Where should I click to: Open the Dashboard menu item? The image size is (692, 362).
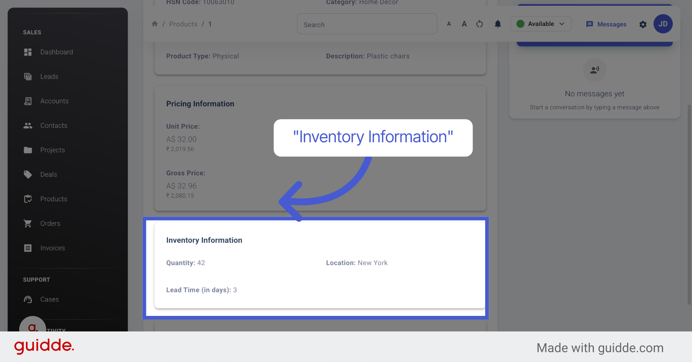(57, 52)
